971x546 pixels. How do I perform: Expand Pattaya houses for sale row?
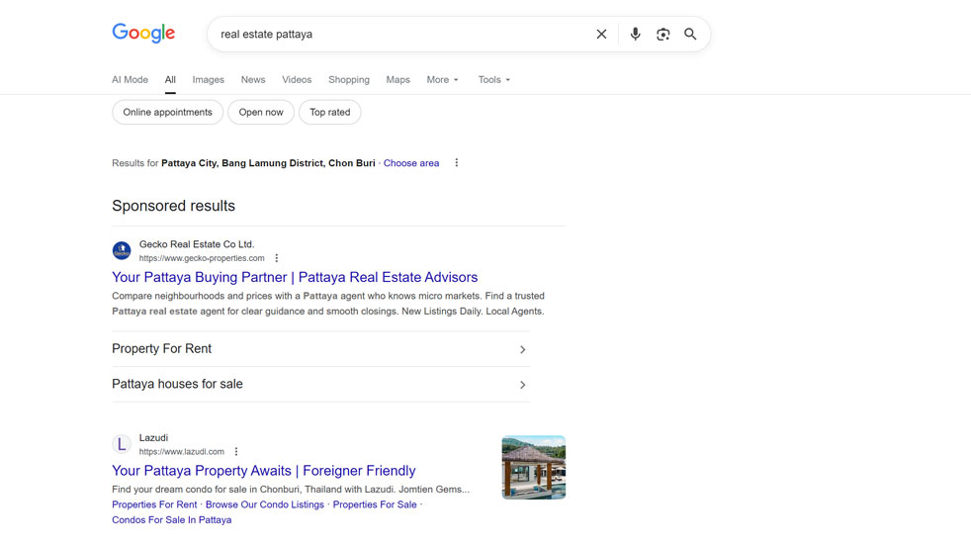(x=320, y=385)
